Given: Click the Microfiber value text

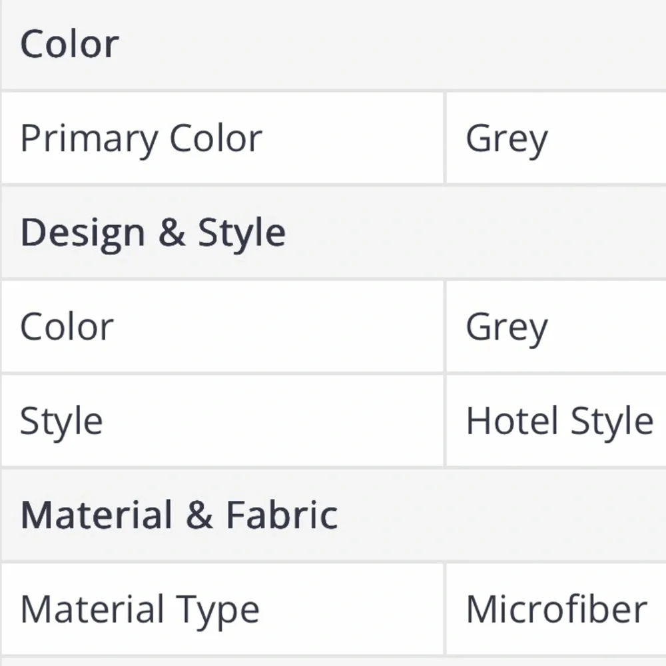Looking at the screenshot, I should [556, 609].
